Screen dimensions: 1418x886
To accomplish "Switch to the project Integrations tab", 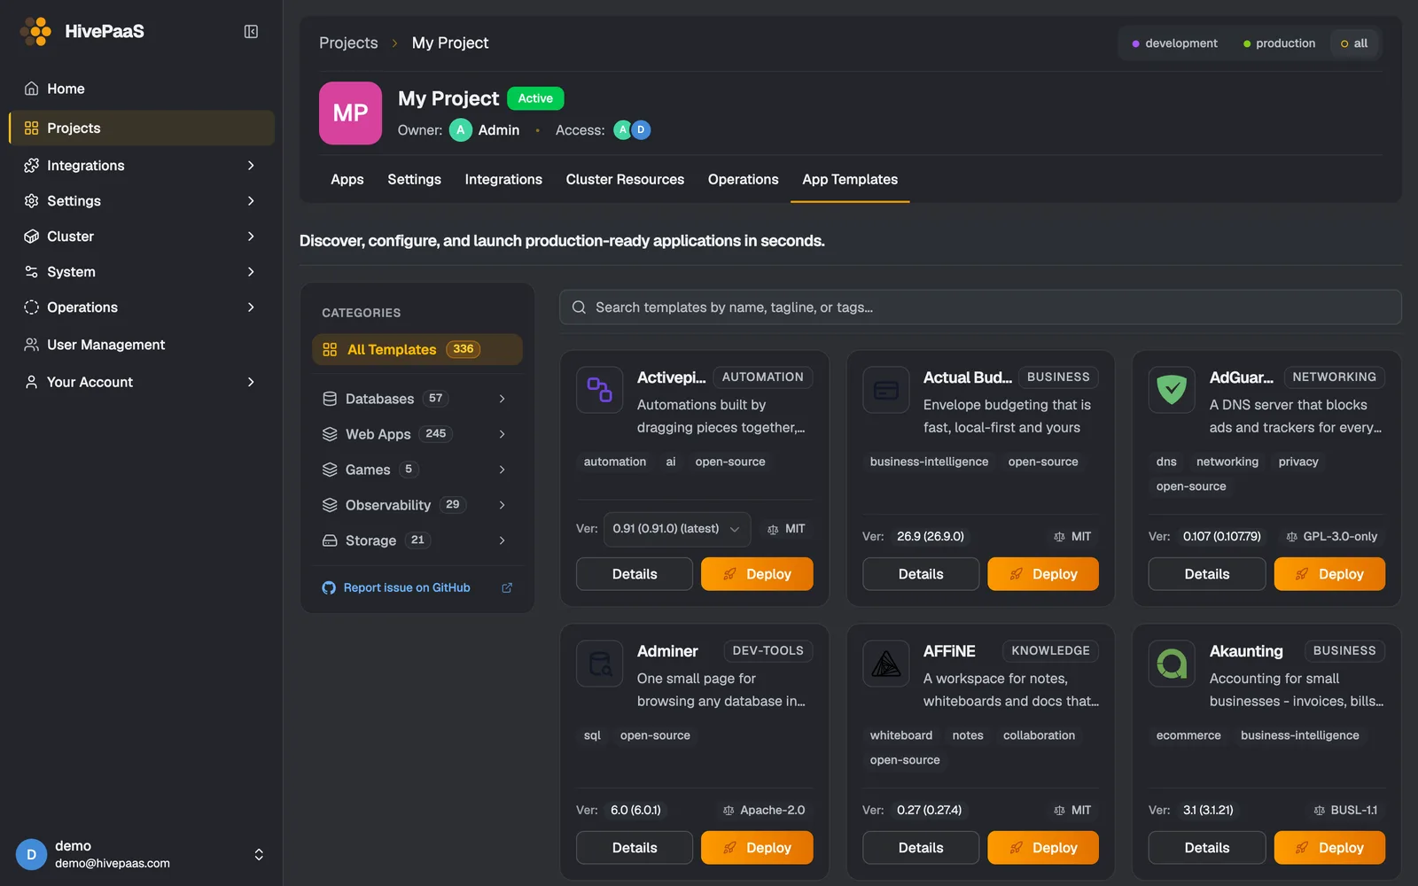I will pyautogui.click(x=503, y=179).
